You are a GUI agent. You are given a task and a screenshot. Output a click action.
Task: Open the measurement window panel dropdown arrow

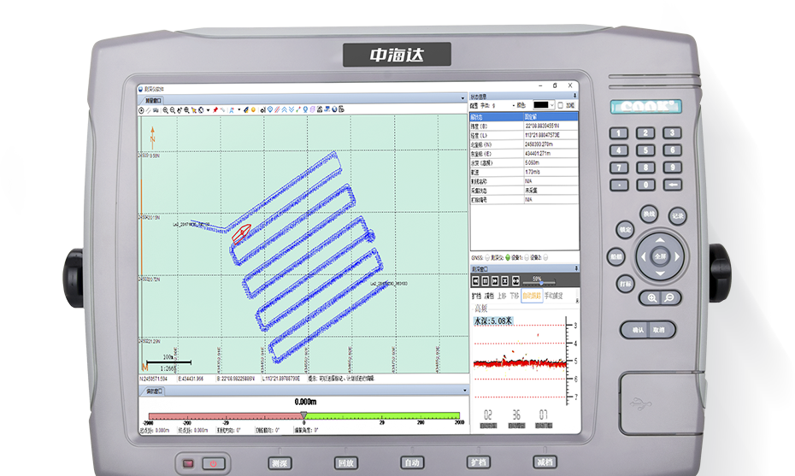tap(462, 98)
